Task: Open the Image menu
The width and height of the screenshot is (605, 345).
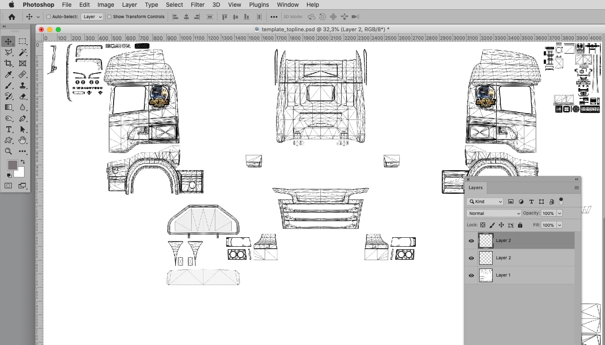Action: tap(106, 5)
